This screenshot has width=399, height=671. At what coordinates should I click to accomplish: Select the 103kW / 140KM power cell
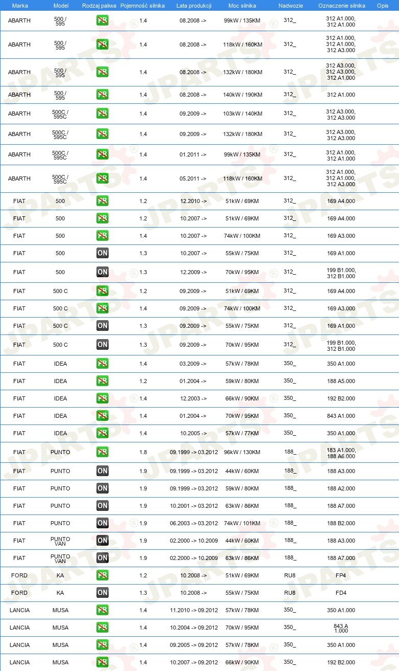coord(243,114)
